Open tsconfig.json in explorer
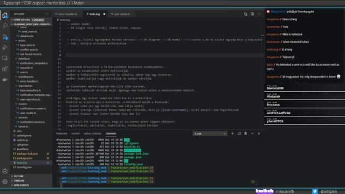Image resolution: width=345 pixels, height=194 pixels. click(x=24, y=167)
